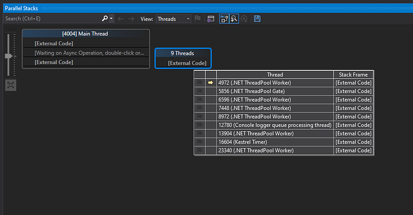
Task: Click [External Code] cell for thread 16604
Action: point(353,142)
